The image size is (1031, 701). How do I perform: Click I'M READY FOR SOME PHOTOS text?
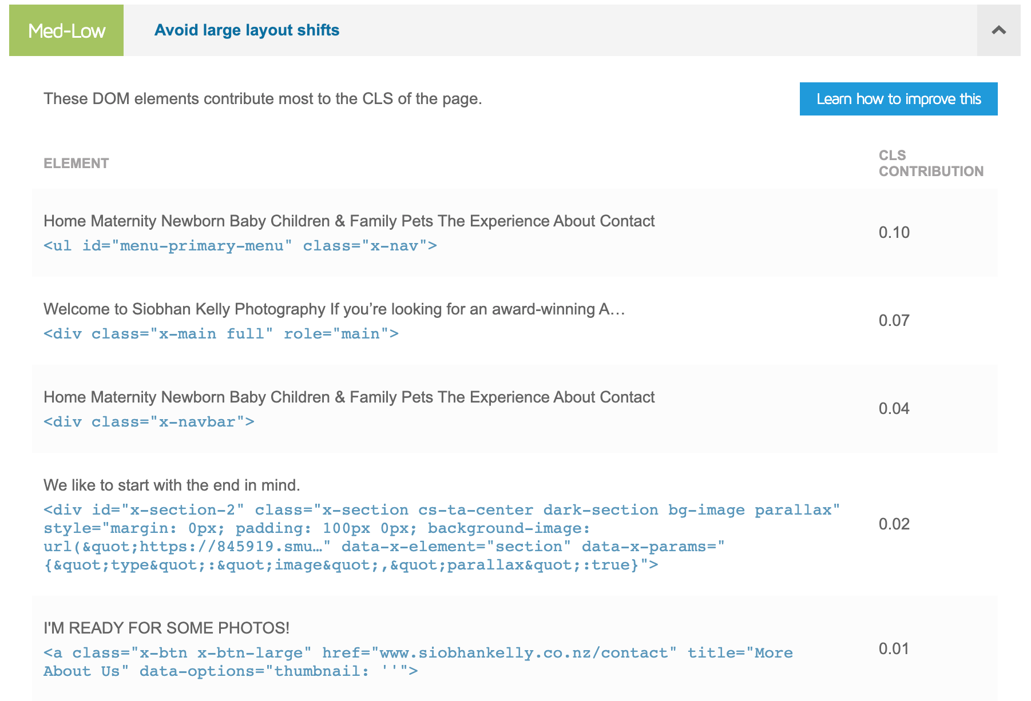click(x=166, y=628)
